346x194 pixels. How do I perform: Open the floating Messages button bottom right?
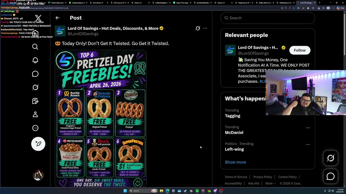click(331, 176)
